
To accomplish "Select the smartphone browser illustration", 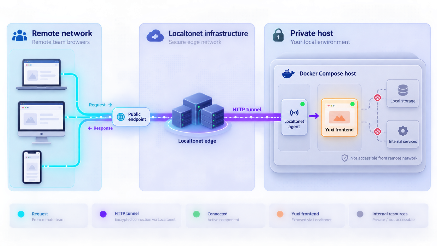I will [x=32, y=167].
